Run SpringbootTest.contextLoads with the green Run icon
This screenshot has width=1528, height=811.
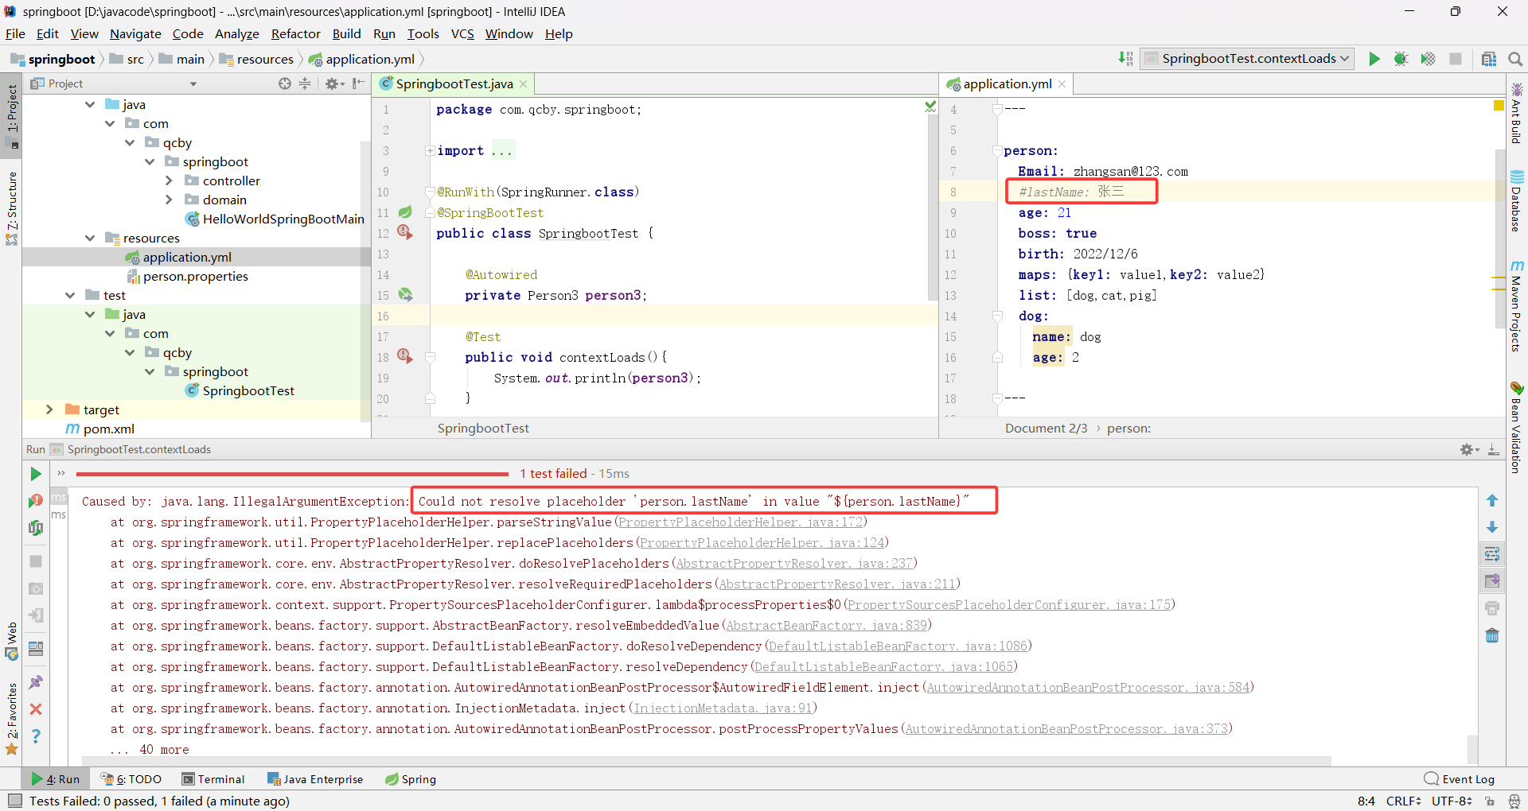1374,59
